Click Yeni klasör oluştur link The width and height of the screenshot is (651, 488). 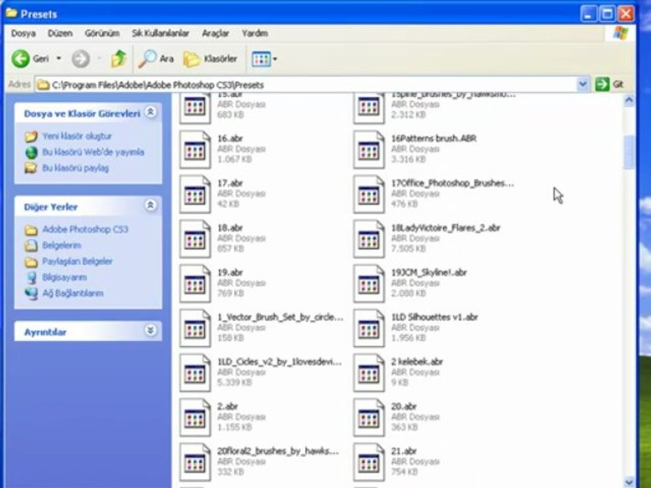click(x=77, y=136)
